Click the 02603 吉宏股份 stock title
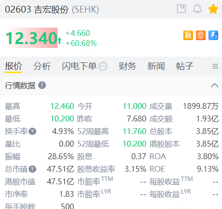 (x=37, y=9)
